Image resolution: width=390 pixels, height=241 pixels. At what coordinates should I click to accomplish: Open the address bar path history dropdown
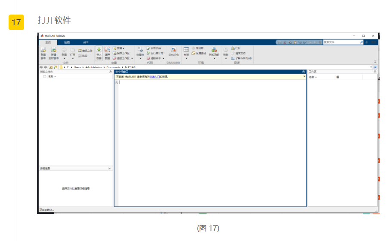point(371,67)
